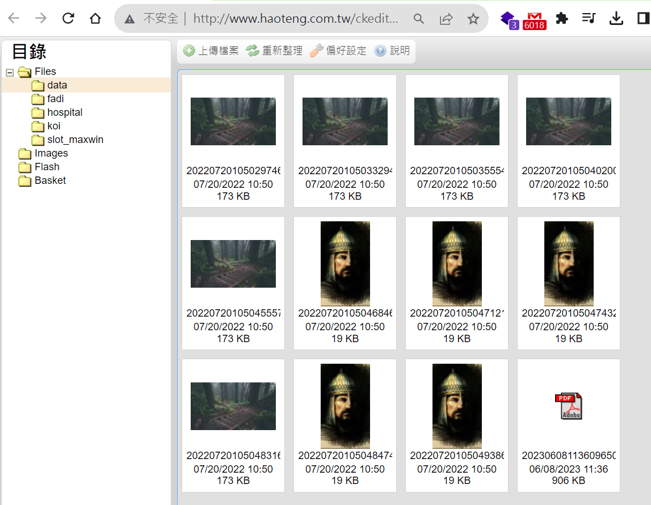Open the purple extension with badge 3

(x=509, y=19)
